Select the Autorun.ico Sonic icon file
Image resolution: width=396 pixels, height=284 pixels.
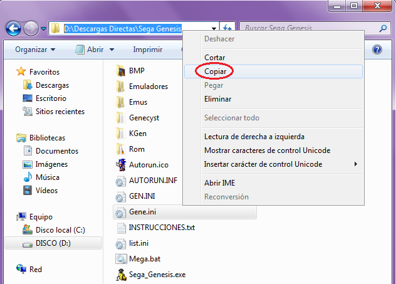click(121, 165)
